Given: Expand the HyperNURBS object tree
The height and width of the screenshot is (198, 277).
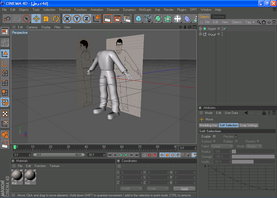Looking at the screenshot, I should click(200, 29).
